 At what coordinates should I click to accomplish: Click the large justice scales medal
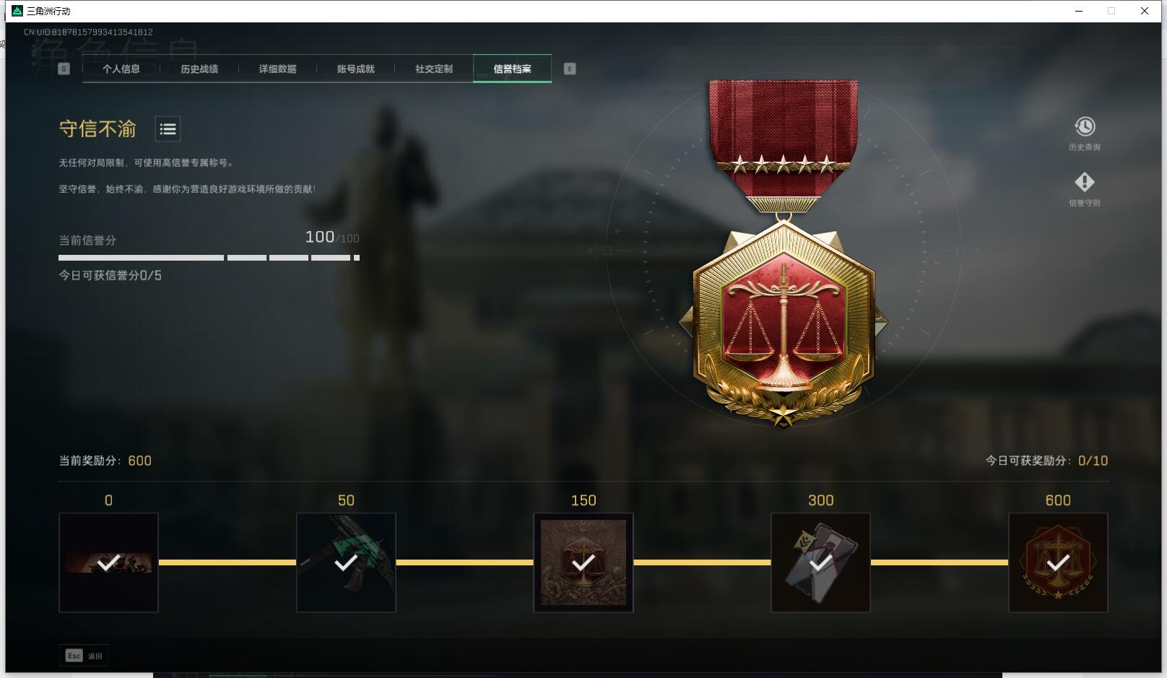pos(784,253)
